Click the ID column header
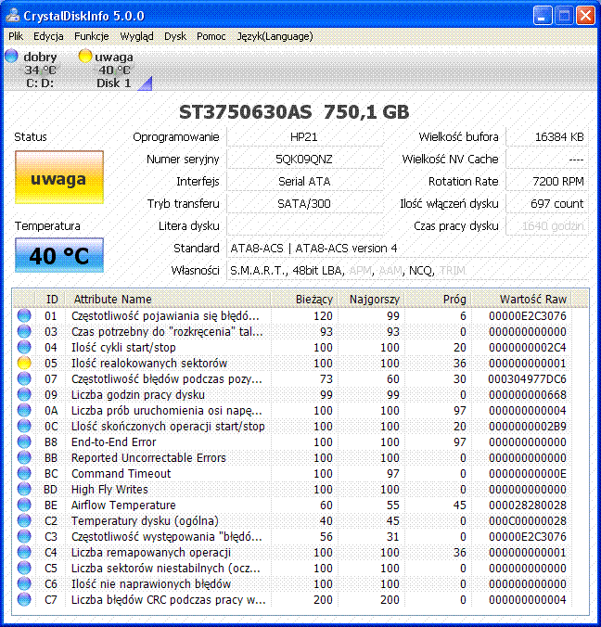 coord(50,299)
